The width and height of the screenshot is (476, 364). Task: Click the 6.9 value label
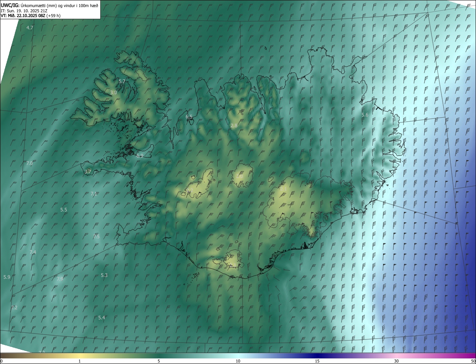tap(140, 156)
